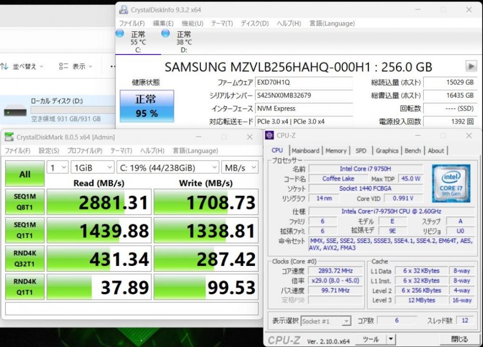The image size is (483, 347).
Task: Click the firmware field EXD70H1Q
Action: 304,83
